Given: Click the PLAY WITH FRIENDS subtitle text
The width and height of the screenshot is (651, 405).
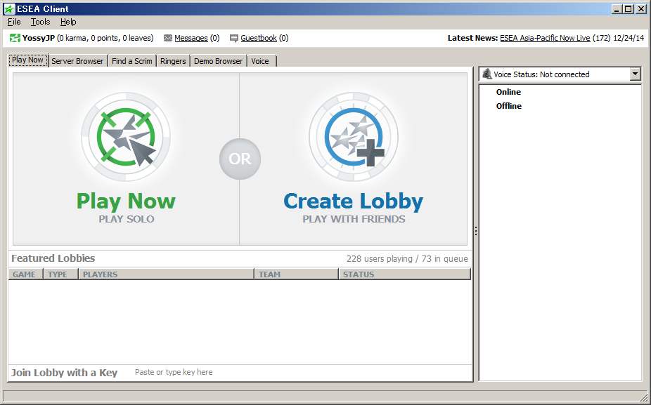Looking at the screenshot, I should 354,219.
